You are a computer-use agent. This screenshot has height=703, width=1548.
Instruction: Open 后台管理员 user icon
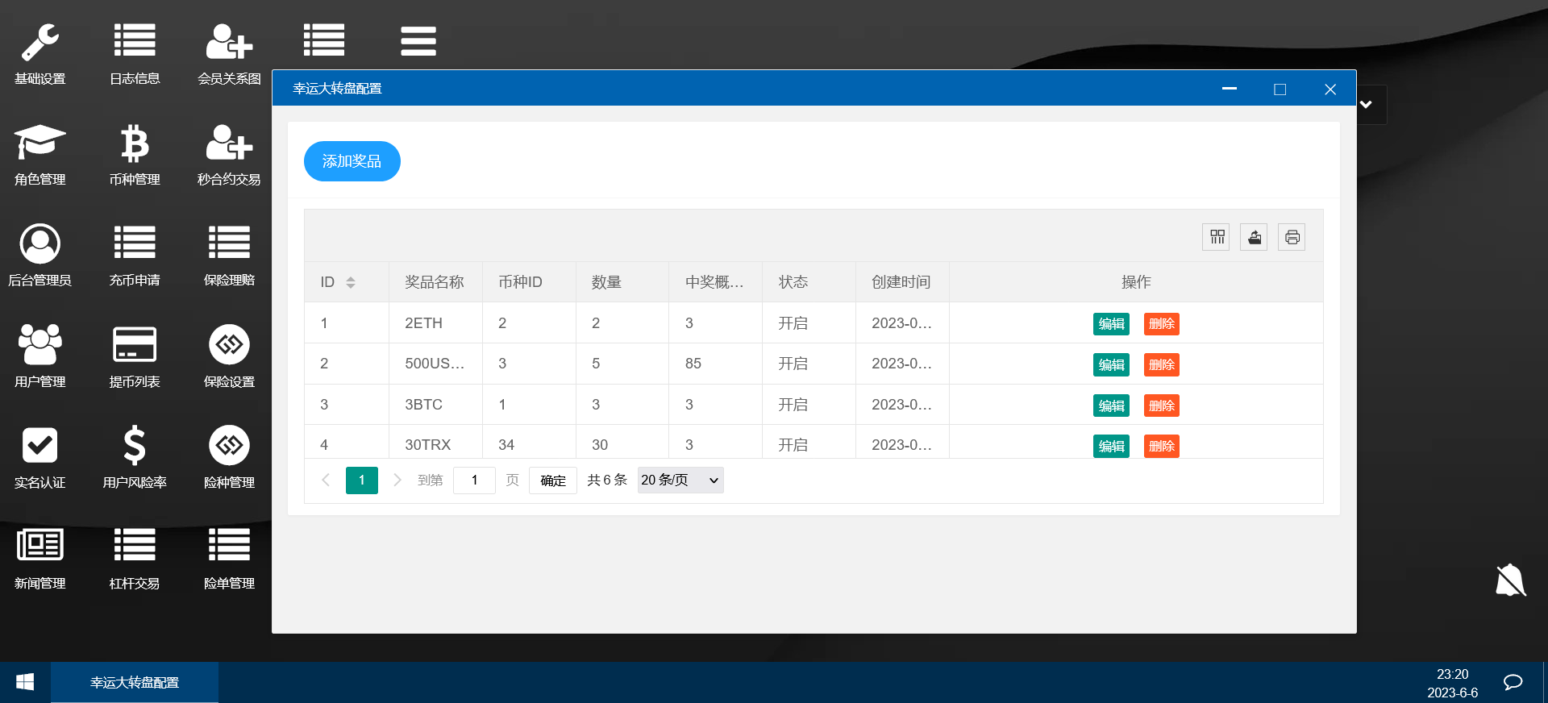(x=40, y=243)
